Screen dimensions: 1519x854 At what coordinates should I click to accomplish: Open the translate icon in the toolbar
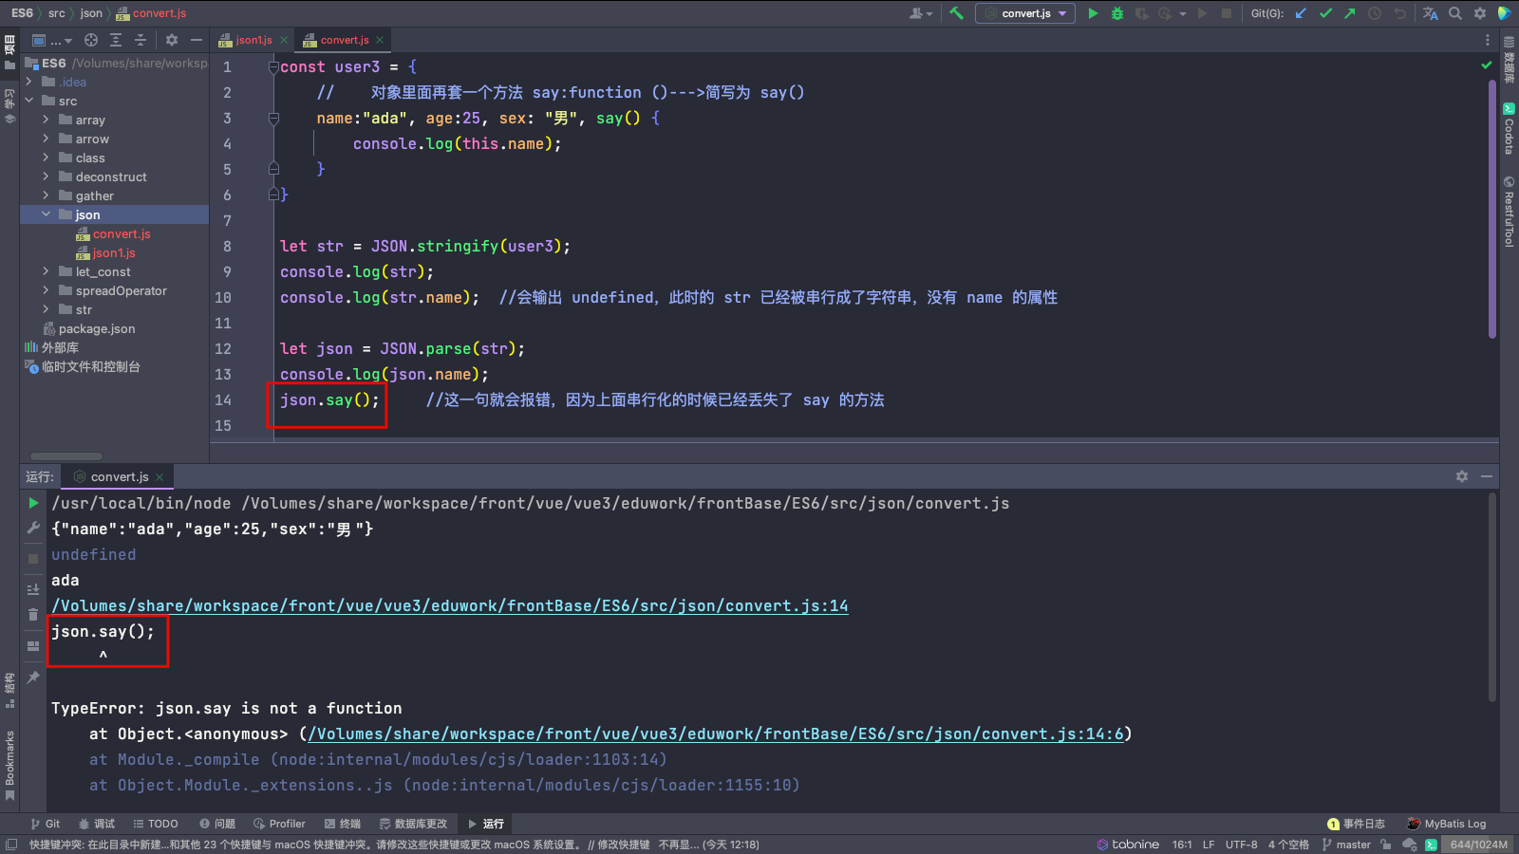click(x=1430, y=13)
